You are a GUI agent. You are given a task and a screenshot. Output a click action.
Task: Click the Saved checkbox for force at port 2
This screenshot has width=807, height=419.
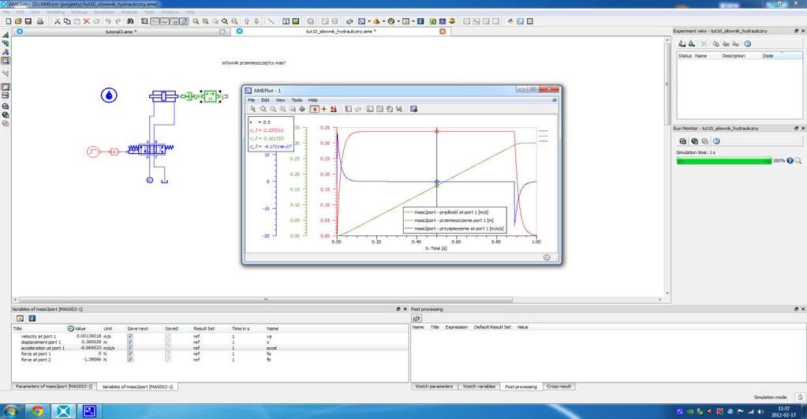tap(168, 360)
